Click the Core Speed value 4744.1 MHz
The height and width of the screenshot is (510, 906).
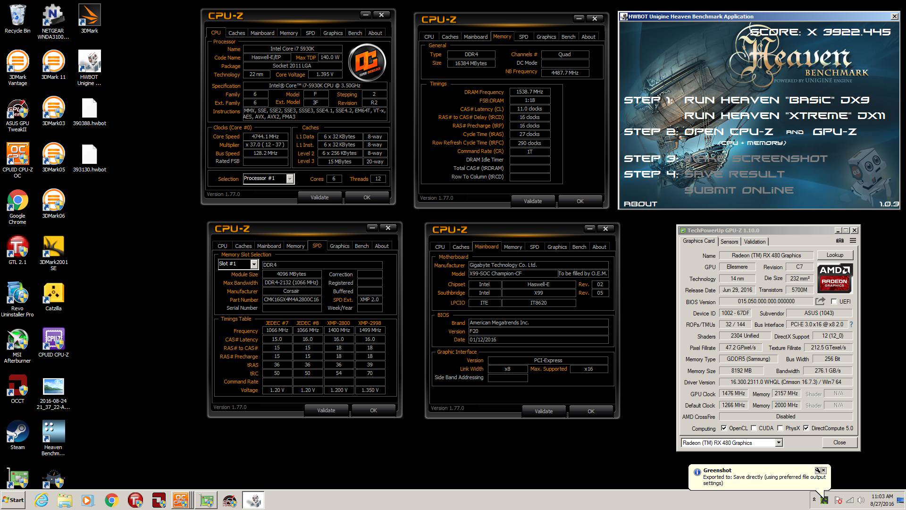point(265,136)
